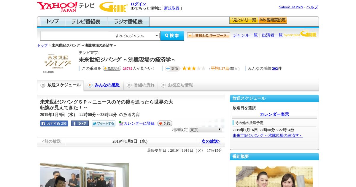Focus the program search input field

[77, 36]
